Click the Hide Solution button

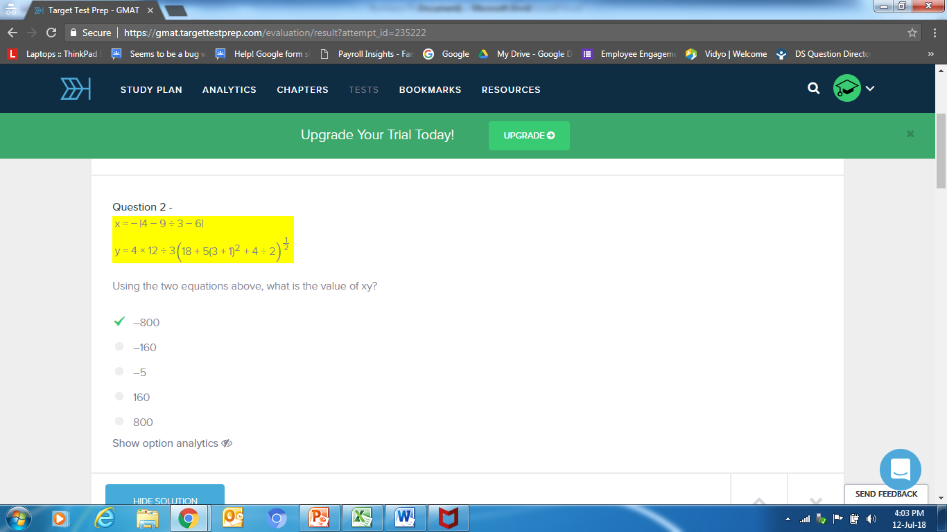pyautogui.click(x=165, y=495)
